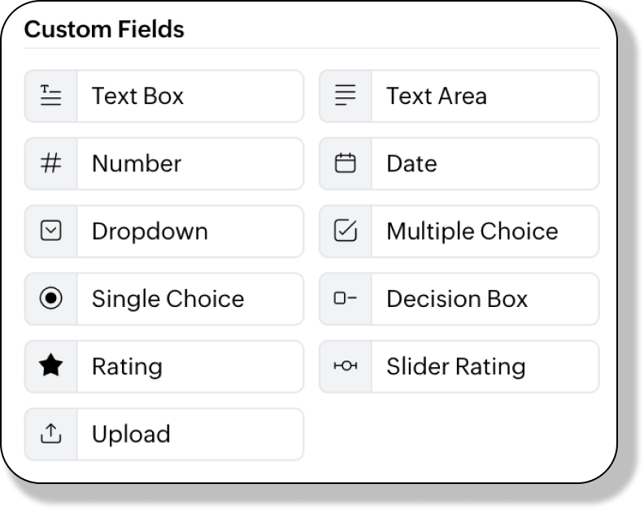Pick the Date field label
Screen dimensions: 644x510
tap(412, 164)
